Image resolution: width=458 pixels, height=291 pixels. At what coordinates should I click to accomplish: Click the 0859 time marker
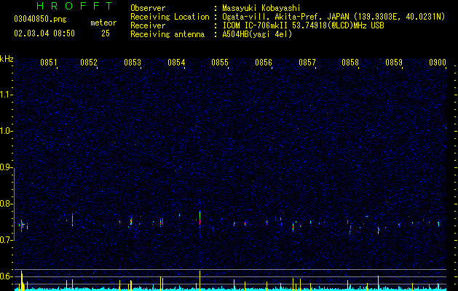[x=394, y=63]
